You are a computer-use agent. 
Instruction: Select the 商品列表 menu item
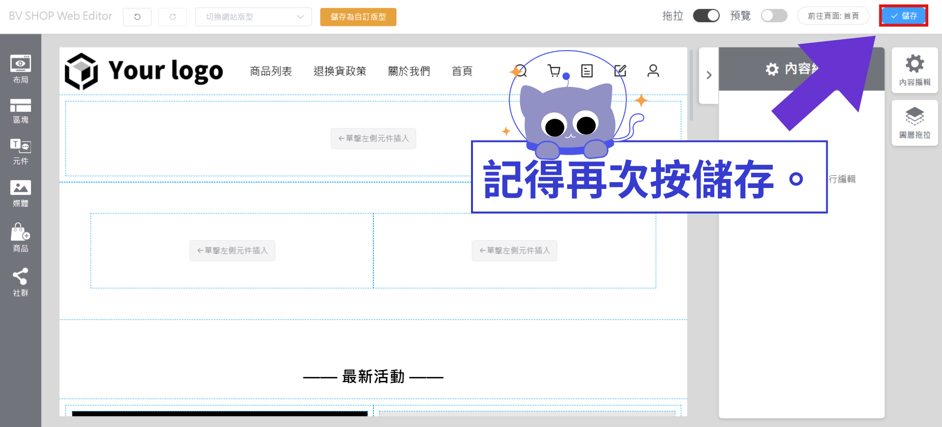coord(271,71)
